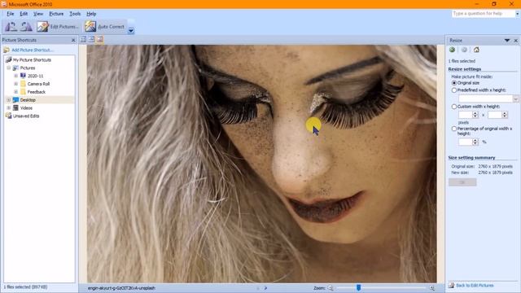The height and width of the screenshot is (293, 521).
Task: Select the Feedback folder
Action: point(36,92)
